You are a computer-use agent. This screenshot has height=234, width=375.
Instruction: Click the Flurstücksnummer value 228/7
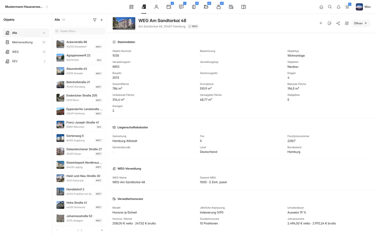tap(291, 141)
